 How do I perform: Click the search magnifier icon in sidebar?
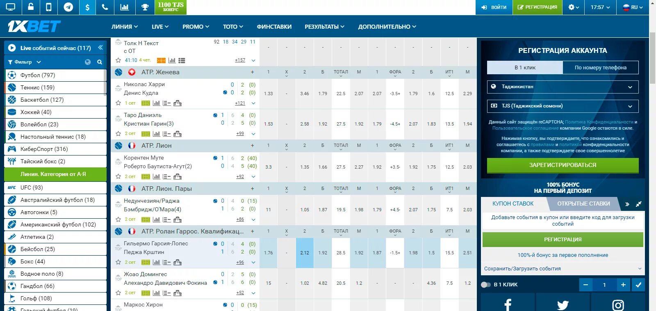99,62
